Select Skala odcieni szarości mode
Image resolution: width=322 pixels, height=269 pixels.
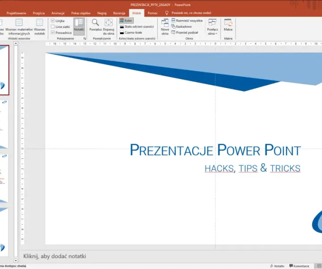[137, 26]
